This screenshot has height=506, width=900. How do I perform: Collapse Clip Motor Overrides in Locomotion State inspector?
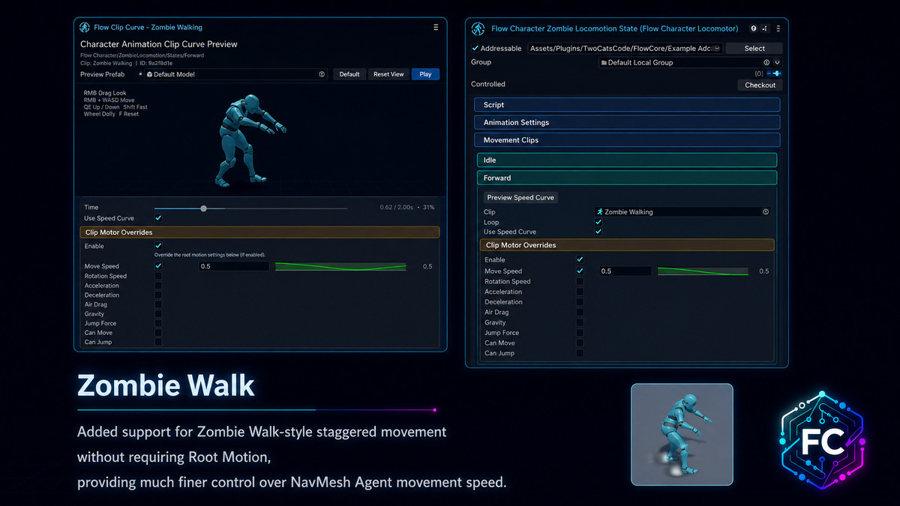(x=627, y=245)
